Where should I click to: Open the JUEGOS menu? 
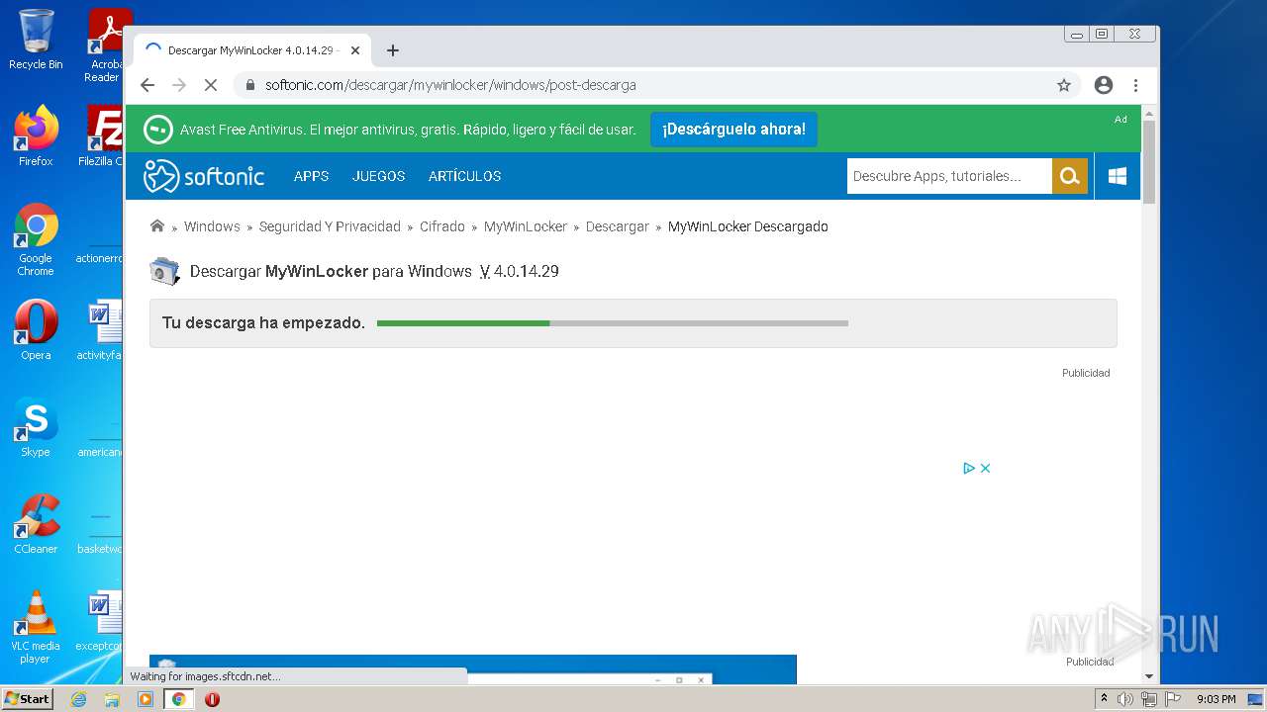pyautogui.click(x=379, y=176)
